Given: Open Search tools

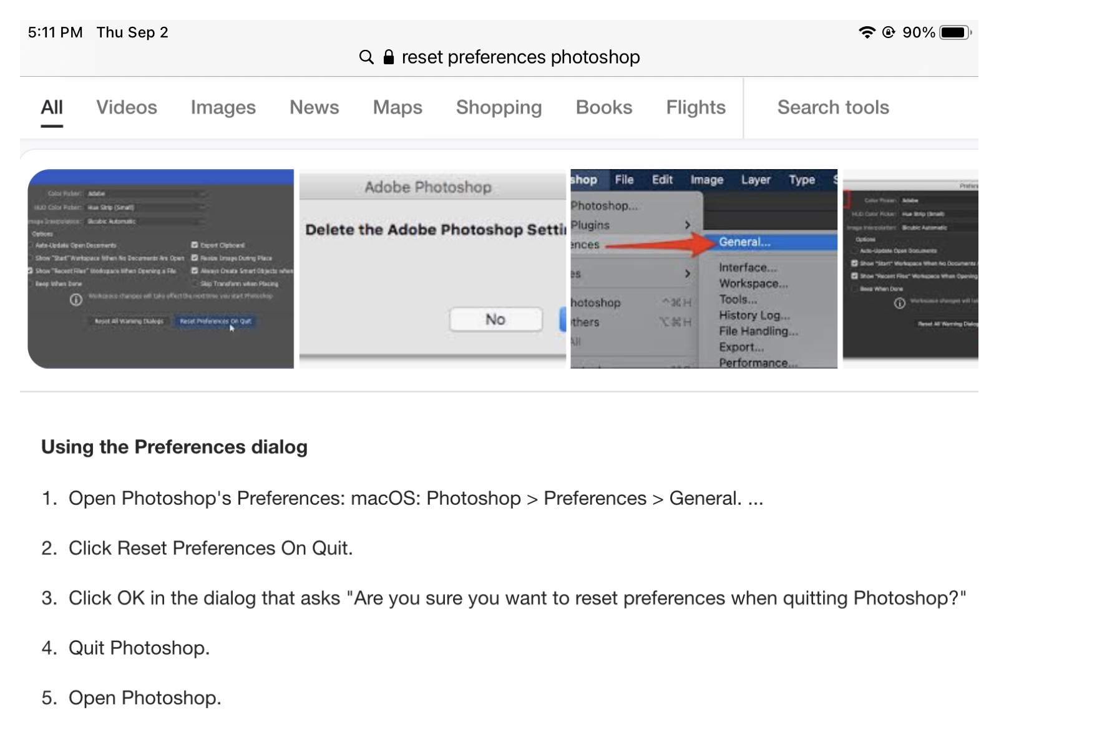Looking at the screenshot, I should point(833,107).
